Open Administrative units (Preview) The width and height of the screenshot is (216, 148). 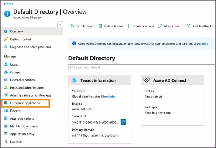point(31,95)
